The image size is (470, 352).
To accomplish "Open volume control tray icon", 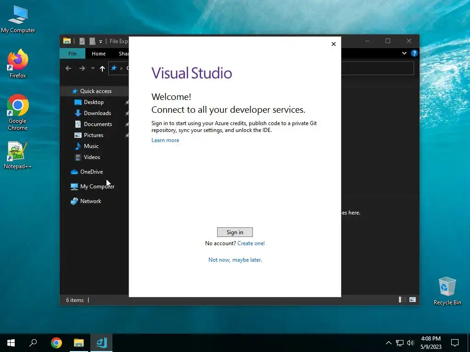I will tap(410, 343).
